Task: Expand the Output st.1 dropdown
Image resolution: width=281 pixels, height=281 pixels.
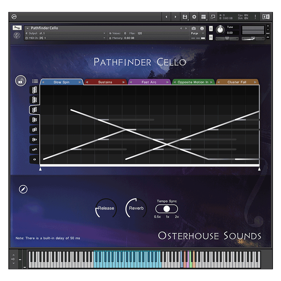Action: tap(66, 33)
